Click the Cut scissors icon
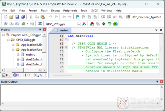Image resolution: width=165 pixels, height=111 pixels. click(31, 17)
